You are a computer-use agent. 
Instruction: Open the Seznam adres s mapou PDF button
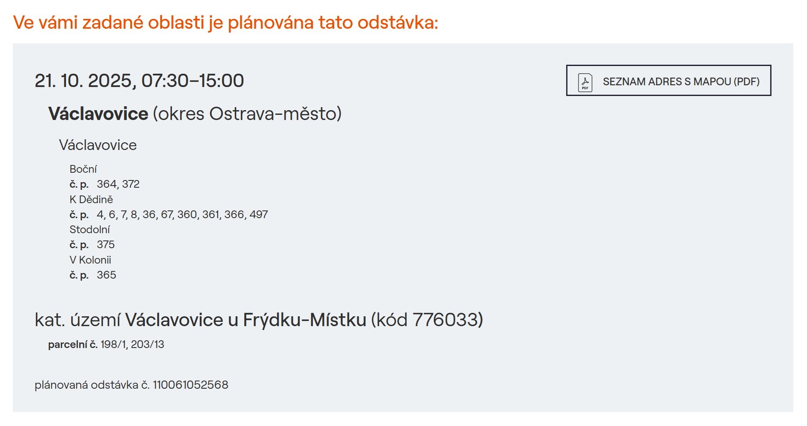pos(681,81)
